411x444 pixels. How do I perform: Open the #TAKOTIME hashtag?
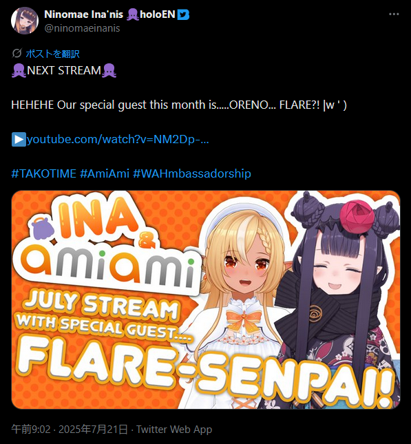[43, 173]
